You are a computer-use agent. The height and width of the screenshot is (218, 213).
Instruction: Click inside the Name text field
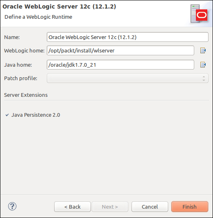127,37
